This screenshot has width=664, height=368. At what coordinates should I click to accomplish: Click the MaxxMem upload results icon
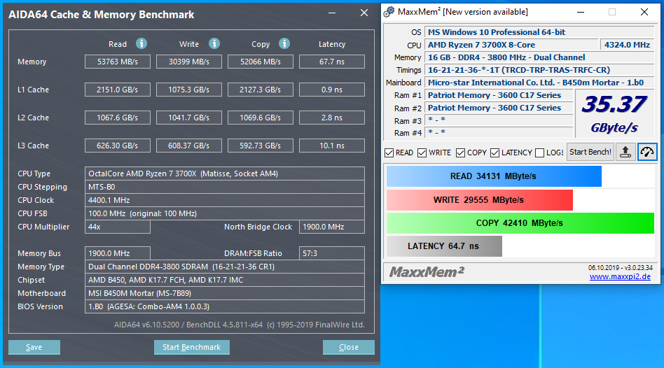point(625,152)
